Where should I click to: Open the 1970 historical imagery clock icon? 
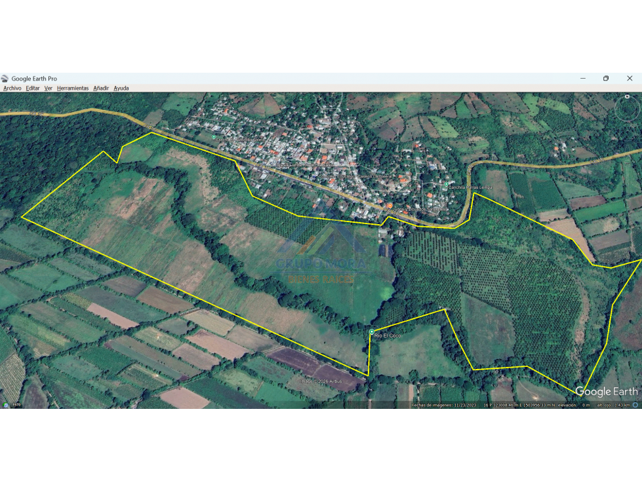tap(6, 405)
